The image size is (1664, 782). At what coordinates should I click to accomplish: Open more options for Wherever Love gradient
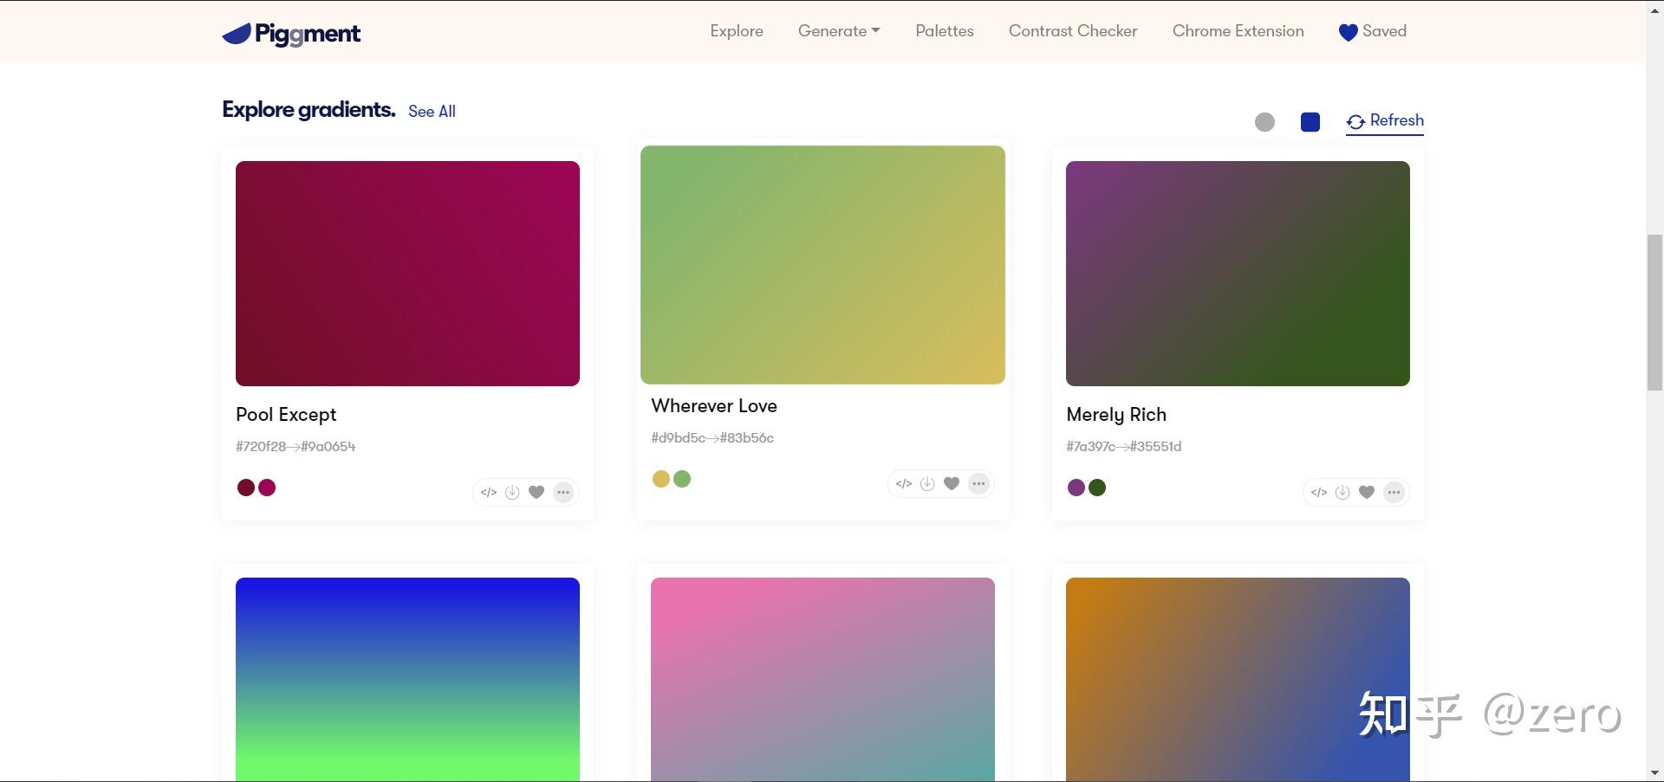(x=978, y=484)
